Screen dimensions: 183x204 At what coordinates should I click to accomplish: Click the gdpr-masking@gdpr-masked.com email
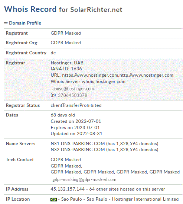pos(84,180)
